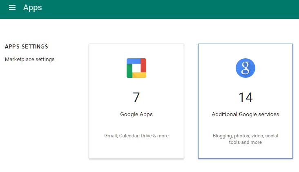Click the number 7 on Google Apps card
The height and width of the screenshot is (172, 299).
tap(136, 97)
